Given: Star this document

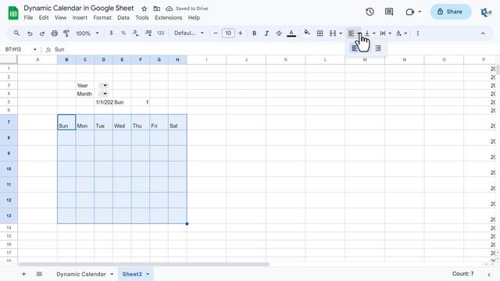Looking at the screenshot, I should [x=144, y=9].
